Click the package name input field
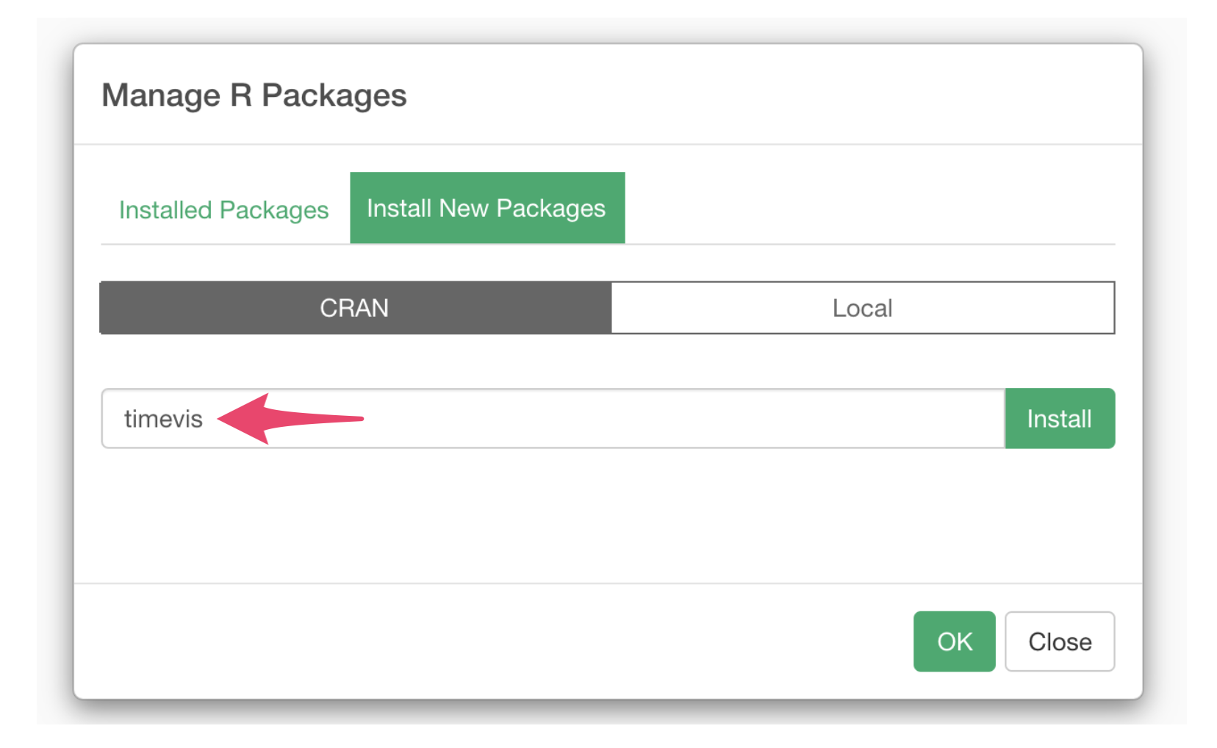This screenshot has height=748, width=1217. point(553,418)
